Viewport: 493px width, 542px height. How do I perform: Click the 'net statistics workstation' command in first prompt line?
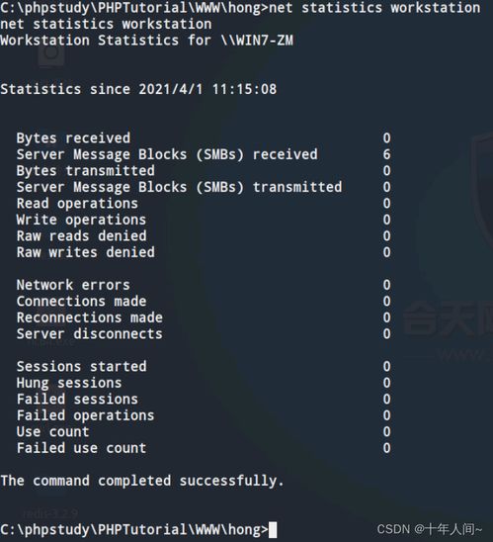point(374,8)
